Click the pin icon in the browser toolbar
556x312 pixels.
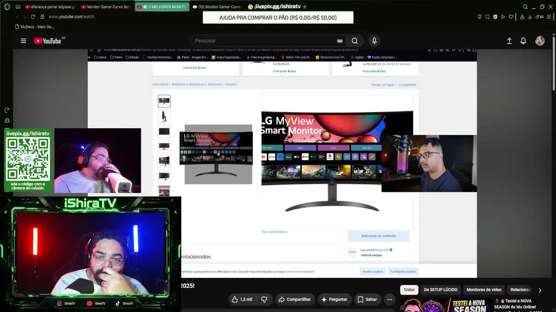click(x=480, y=17)
